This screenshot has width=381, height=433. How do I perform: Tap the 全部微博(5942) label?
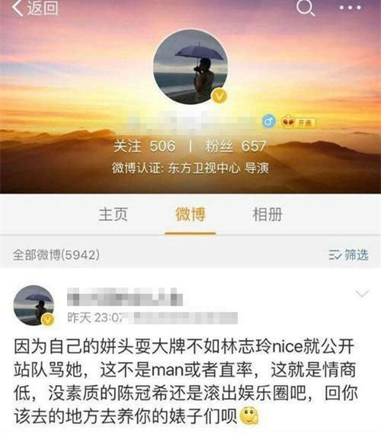click(x=56, y=255)
